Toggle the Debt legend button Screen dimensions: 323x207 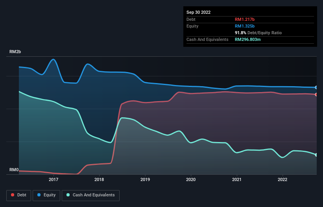[18, 195]
